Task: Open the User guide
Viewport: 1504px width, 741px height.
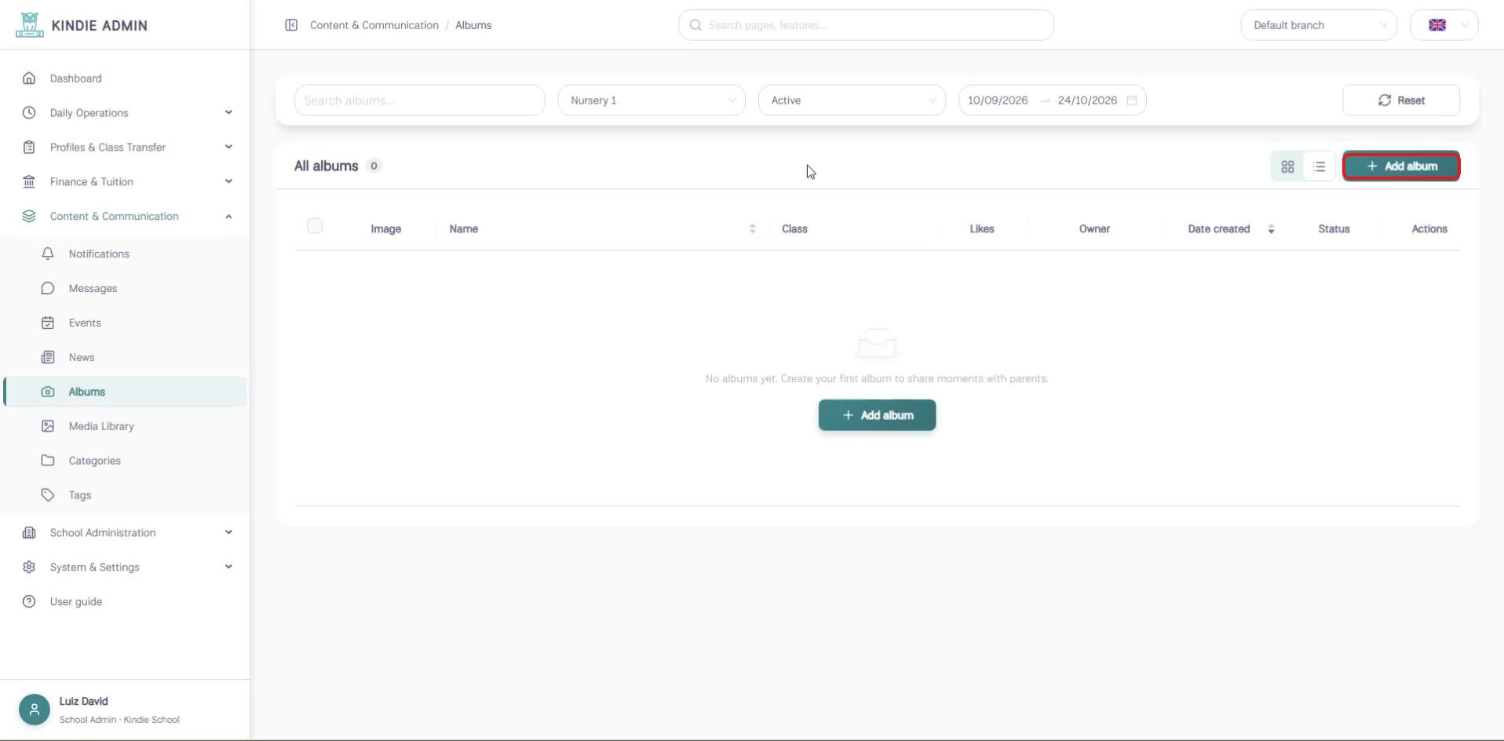Action: pos(126,601)
